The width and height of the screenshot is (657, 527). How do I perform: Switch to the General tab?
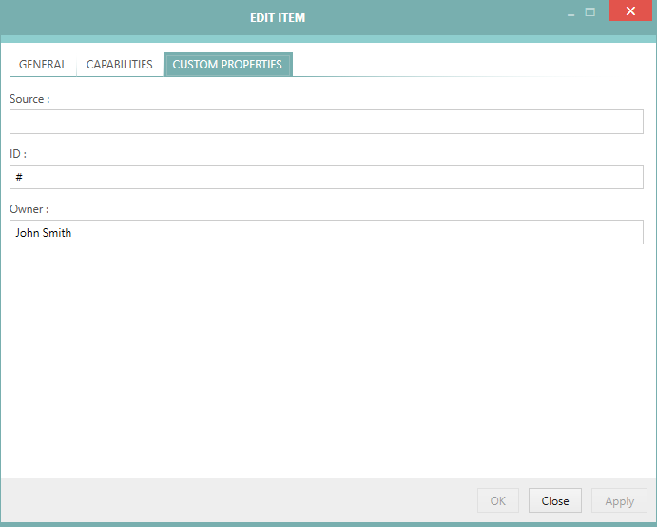tap(43, 65)
